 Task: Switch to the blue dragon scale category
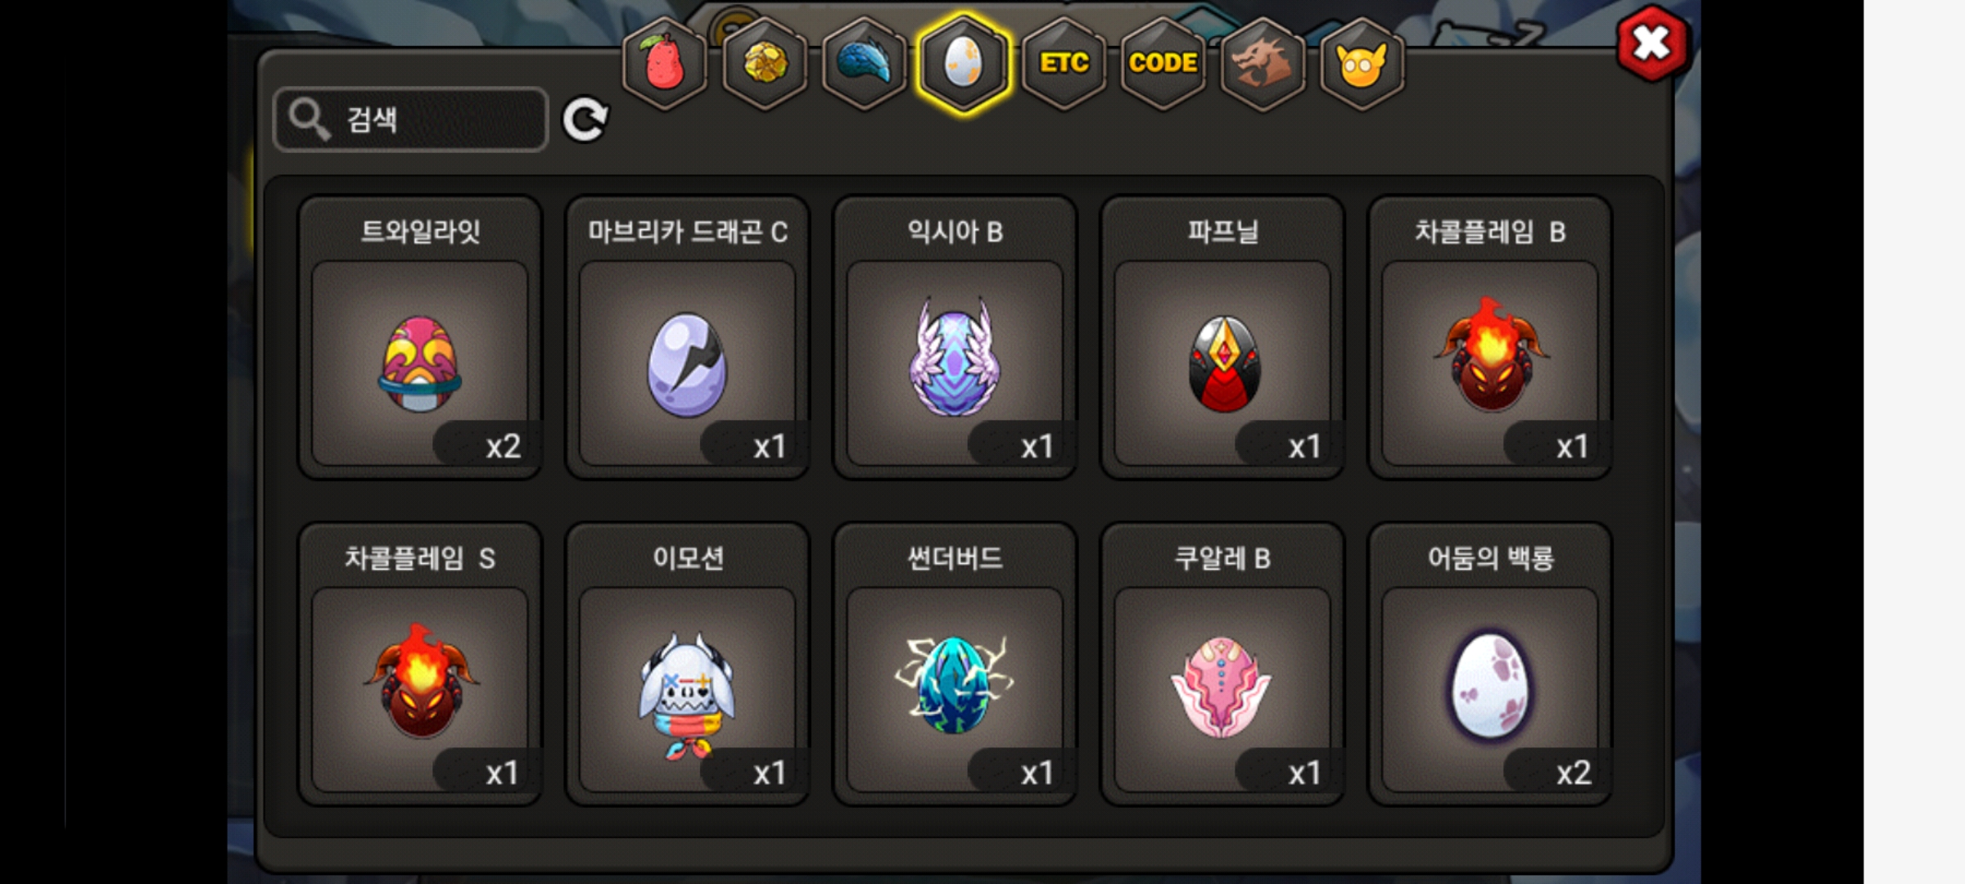pos(865,63)
